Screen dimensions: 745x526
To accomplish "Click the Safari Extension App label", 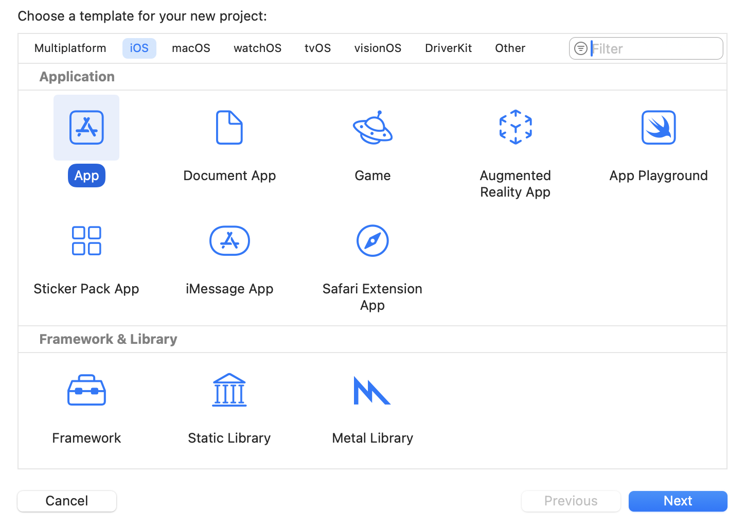I will coord(372,297).
